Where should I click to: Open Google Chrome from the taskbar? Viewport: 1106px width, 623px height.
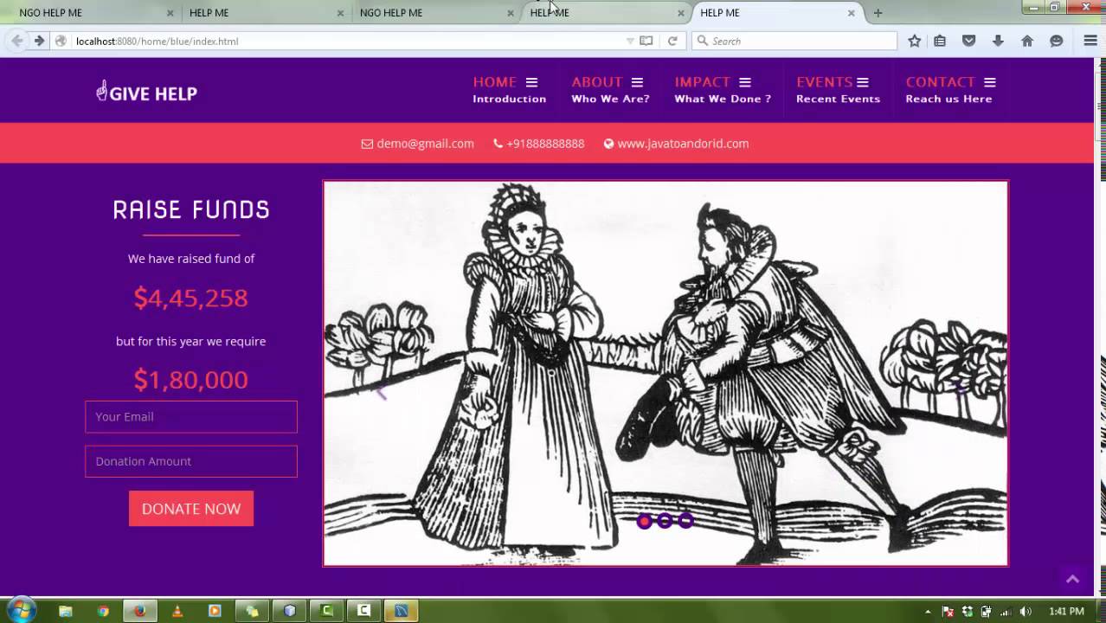103,611
